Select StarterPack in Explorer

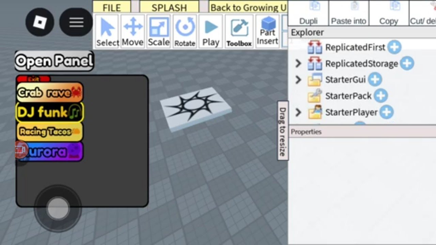coord(348,96)
